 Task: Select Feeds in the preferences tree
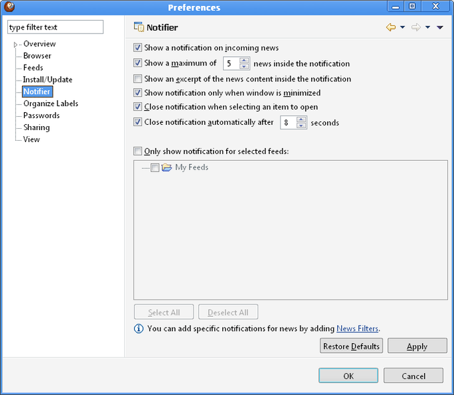coord(33,67)
